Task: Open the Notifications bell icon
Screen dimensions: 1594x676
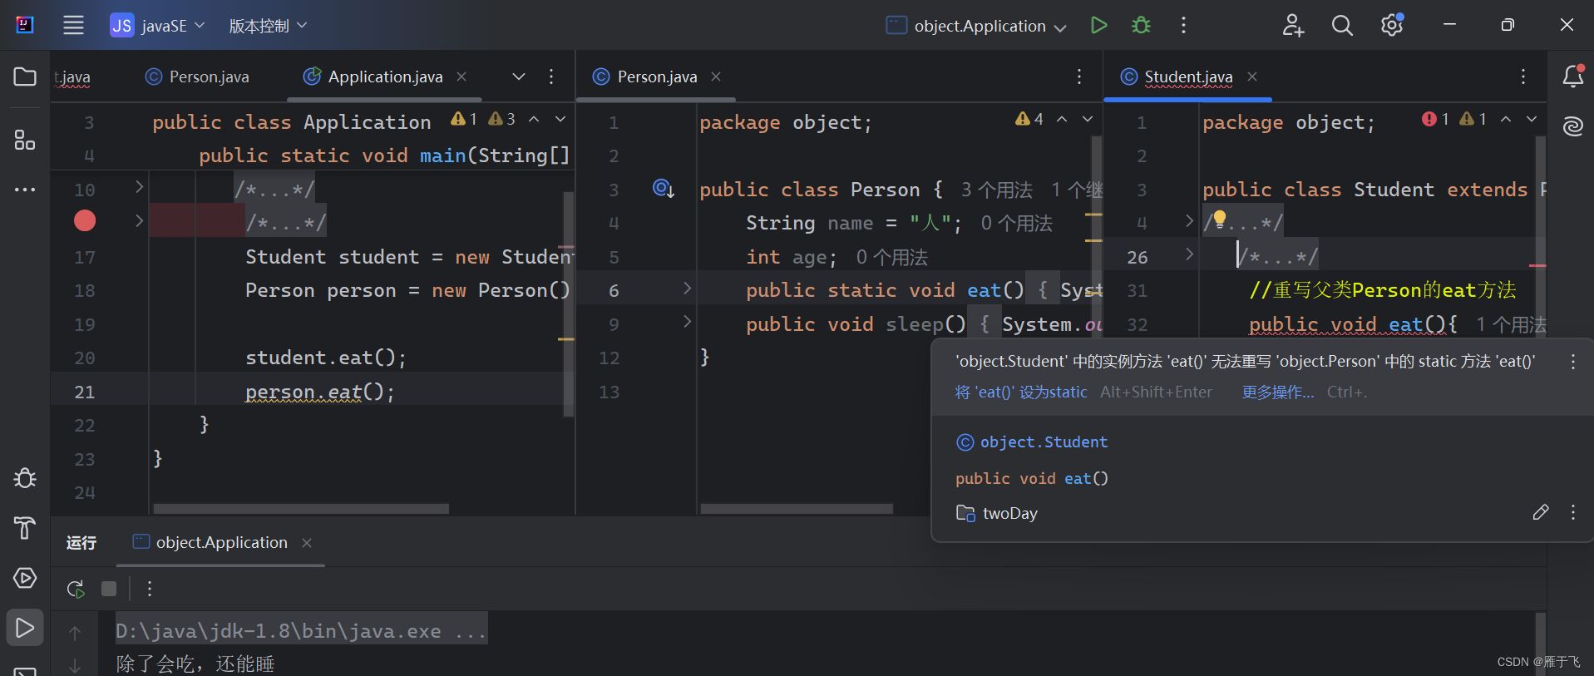Action: click(1572, 76)
